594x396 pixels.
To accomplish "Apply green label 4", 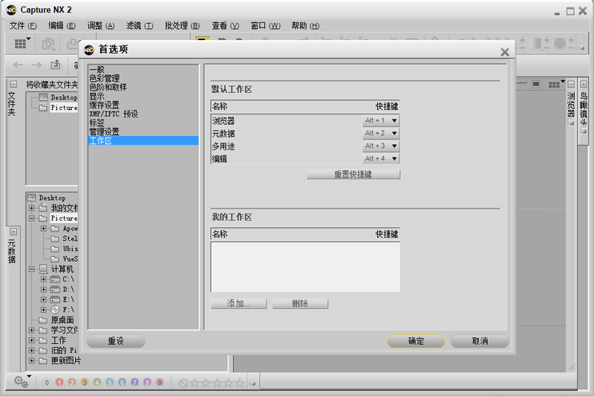I will [x=97, y=383].
